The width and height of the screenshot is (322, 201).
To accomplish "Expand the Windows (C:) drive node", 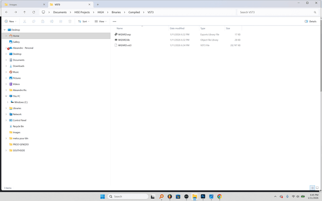I will [x=8, y=102].
